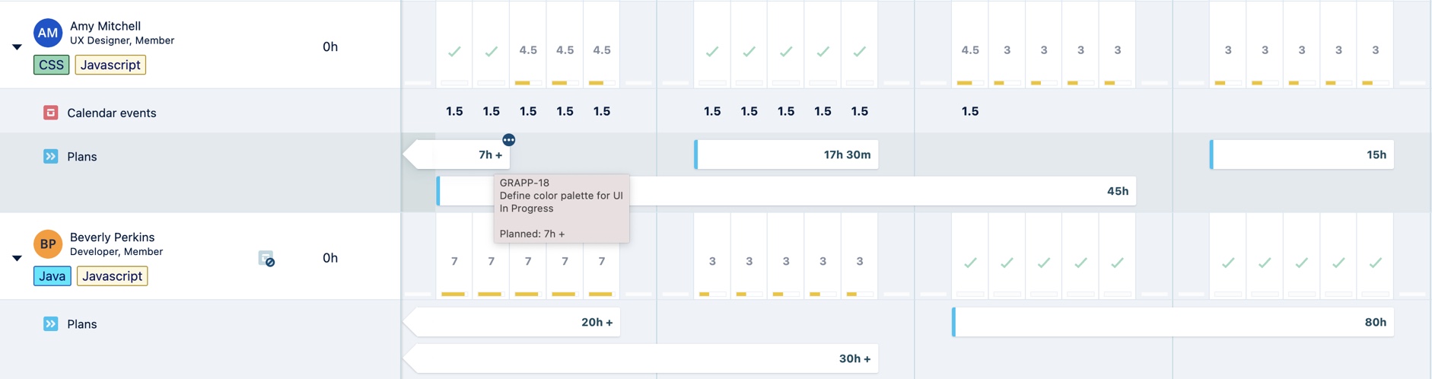Select the CSS skill tag

[x=52, y=65]
